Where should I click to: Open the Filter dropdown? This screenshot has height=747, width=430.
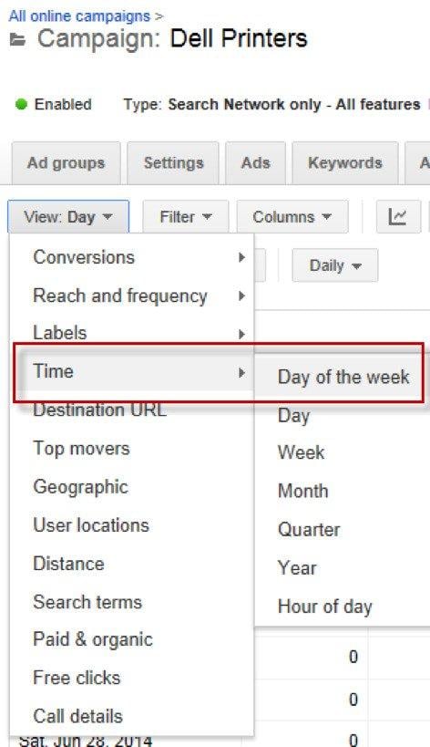186,217
